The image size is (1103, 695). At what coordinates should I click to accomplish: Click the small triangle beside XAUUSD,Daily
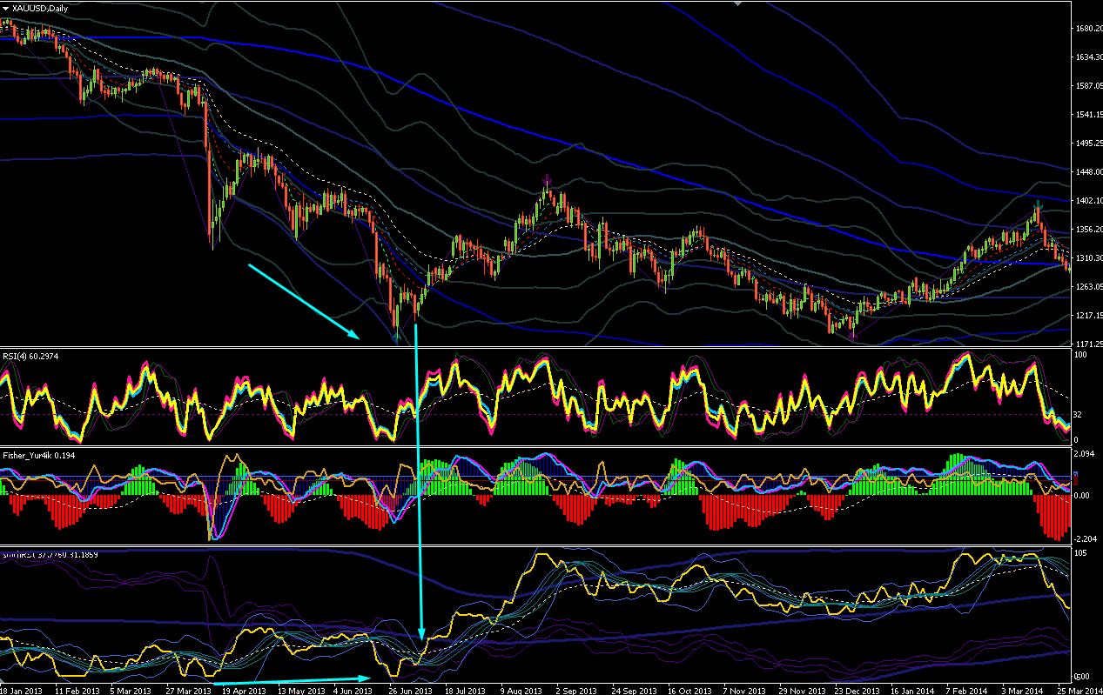[5, 7]
